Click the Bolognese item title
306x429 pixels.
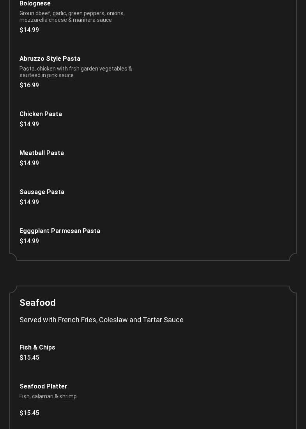tap(35, 4)
